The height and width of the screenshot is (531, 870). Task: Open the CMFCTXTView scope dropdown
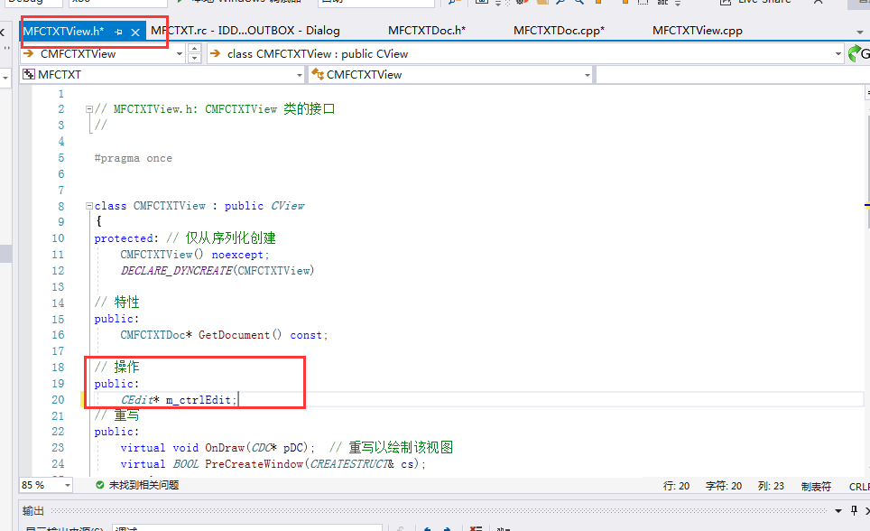179,53
